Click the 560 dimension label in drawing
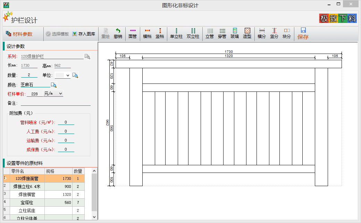 (x=111, y=128)
